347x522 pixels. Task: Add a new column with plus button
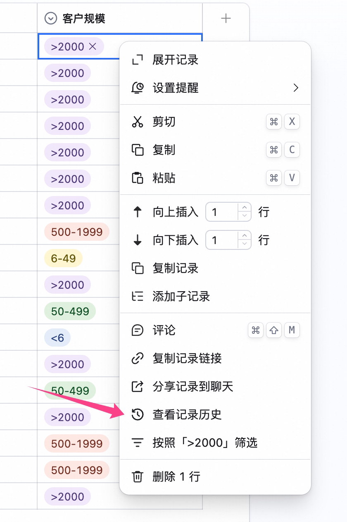[226, 18]
